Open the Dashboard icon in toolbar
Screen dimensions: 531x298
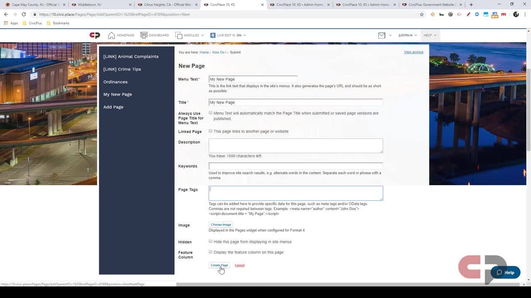tap(144, 35)
